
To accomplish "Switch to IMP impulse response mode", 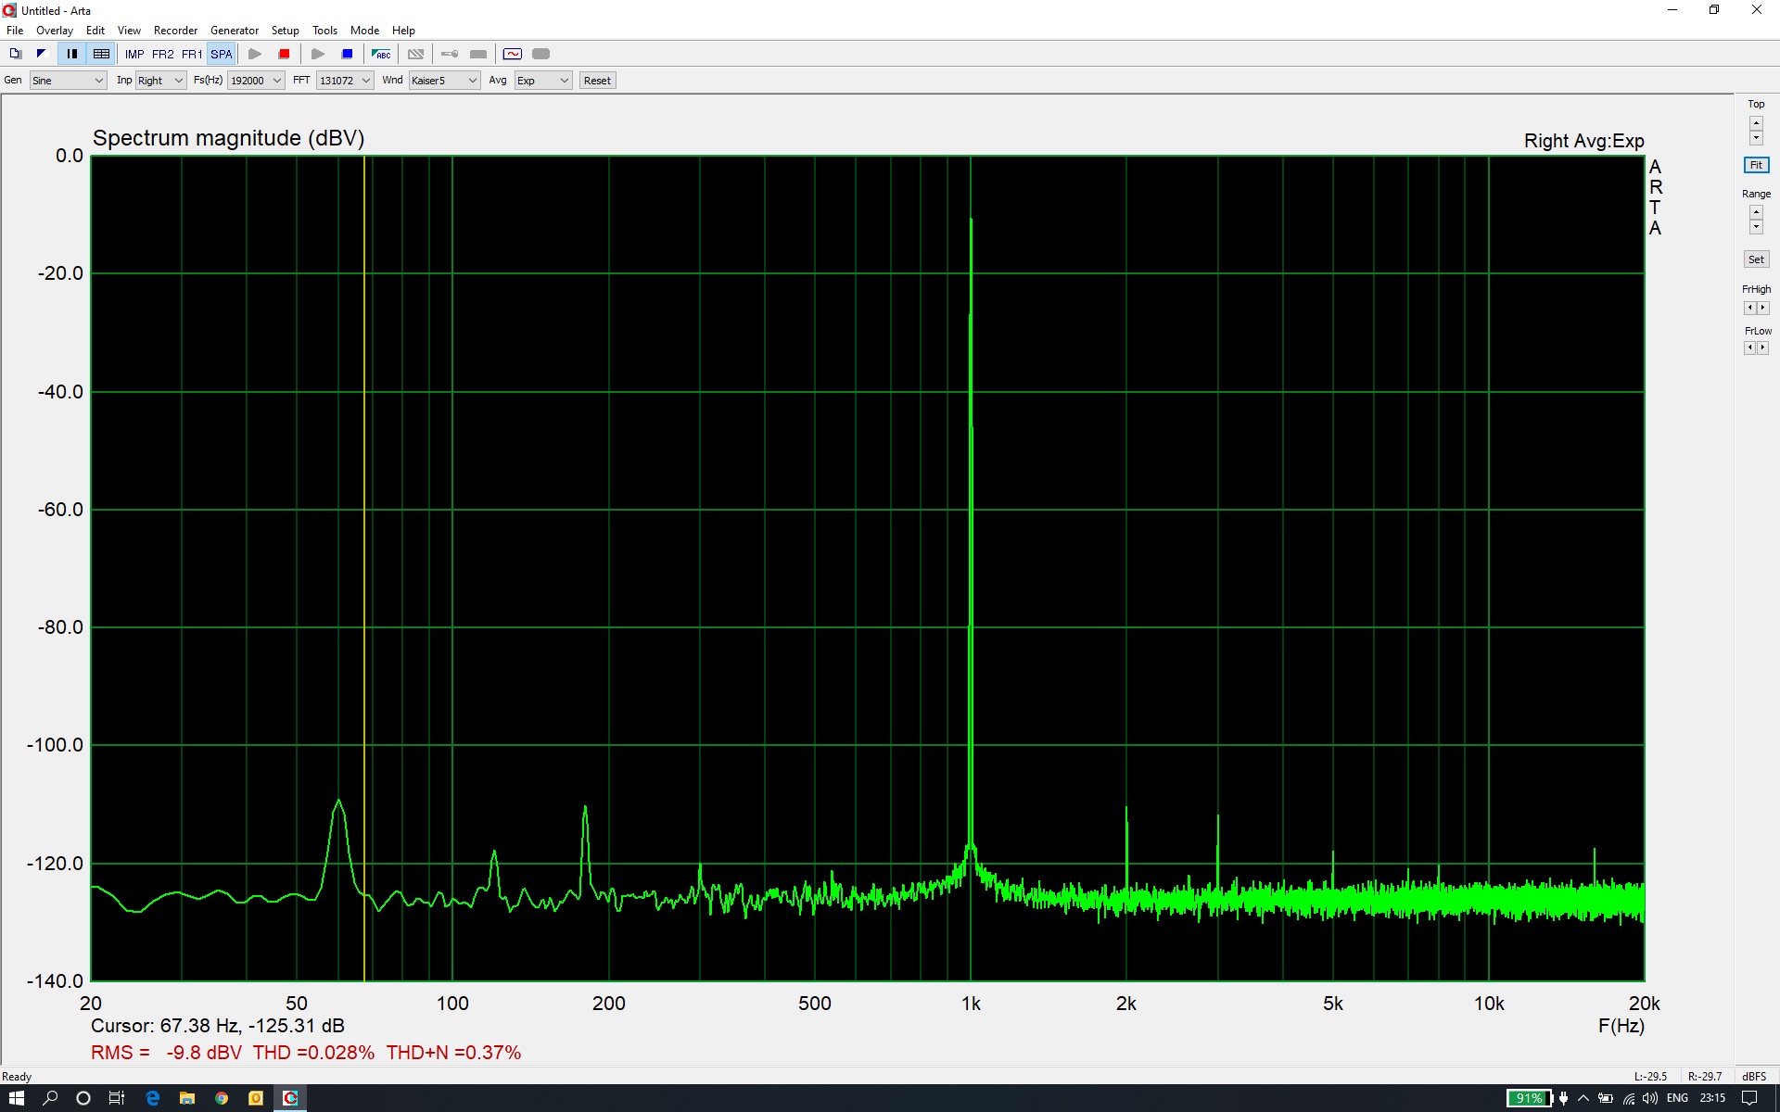I will (134, 54).
